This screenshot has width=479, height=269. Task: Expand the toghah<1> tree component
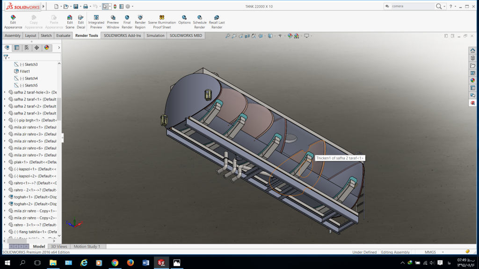pos(5,197)
